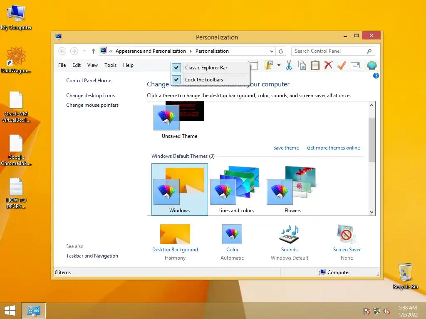Viewport: 426px width, 319px height.
Task: Open the recent locations dropdown arrow
Action: [84, 51]
